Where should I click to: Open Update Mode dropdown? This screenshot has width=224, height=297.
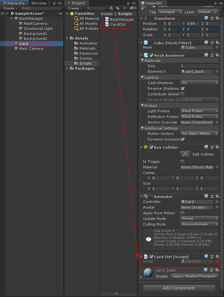(200, 218)
